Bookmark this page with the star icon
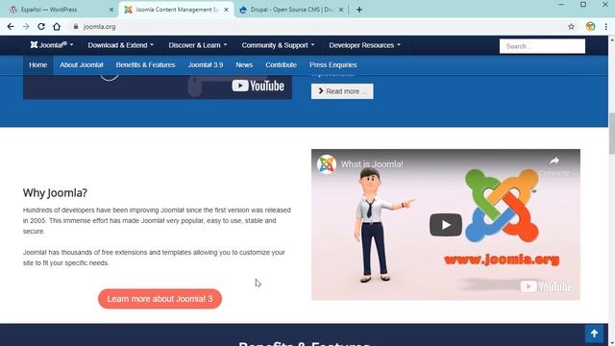This screenshot has height=346, width=615. 571,27
